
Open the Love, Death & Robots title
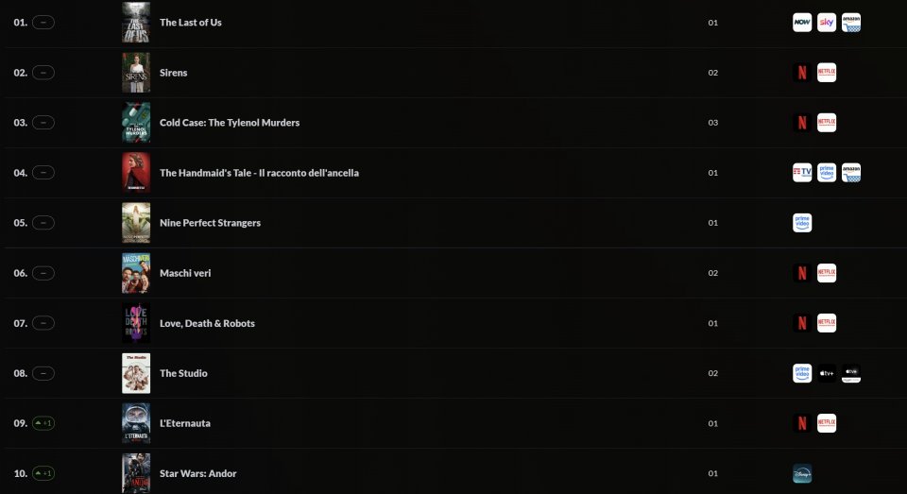207,323
